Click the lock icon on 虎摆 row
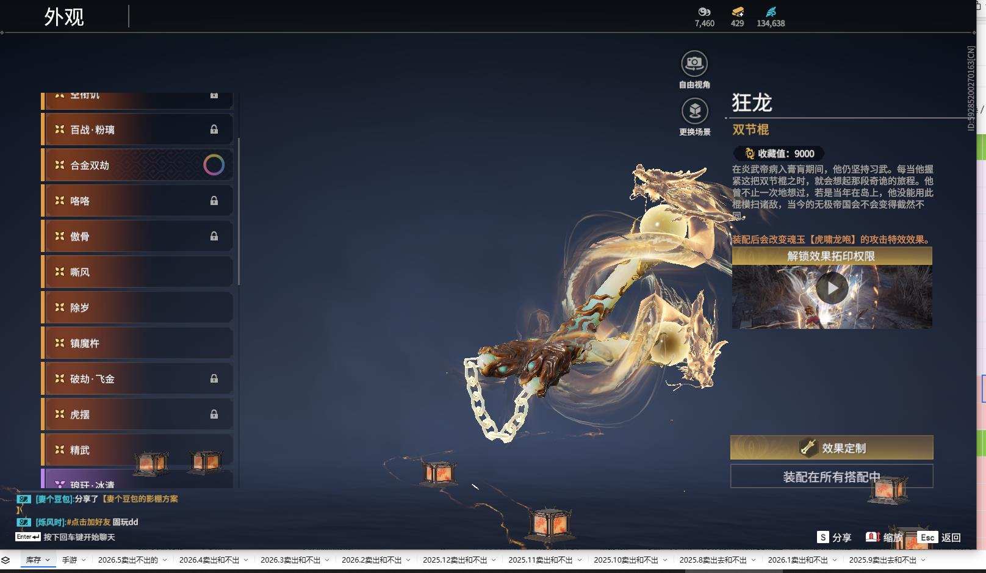 click(x=214, y=414)
